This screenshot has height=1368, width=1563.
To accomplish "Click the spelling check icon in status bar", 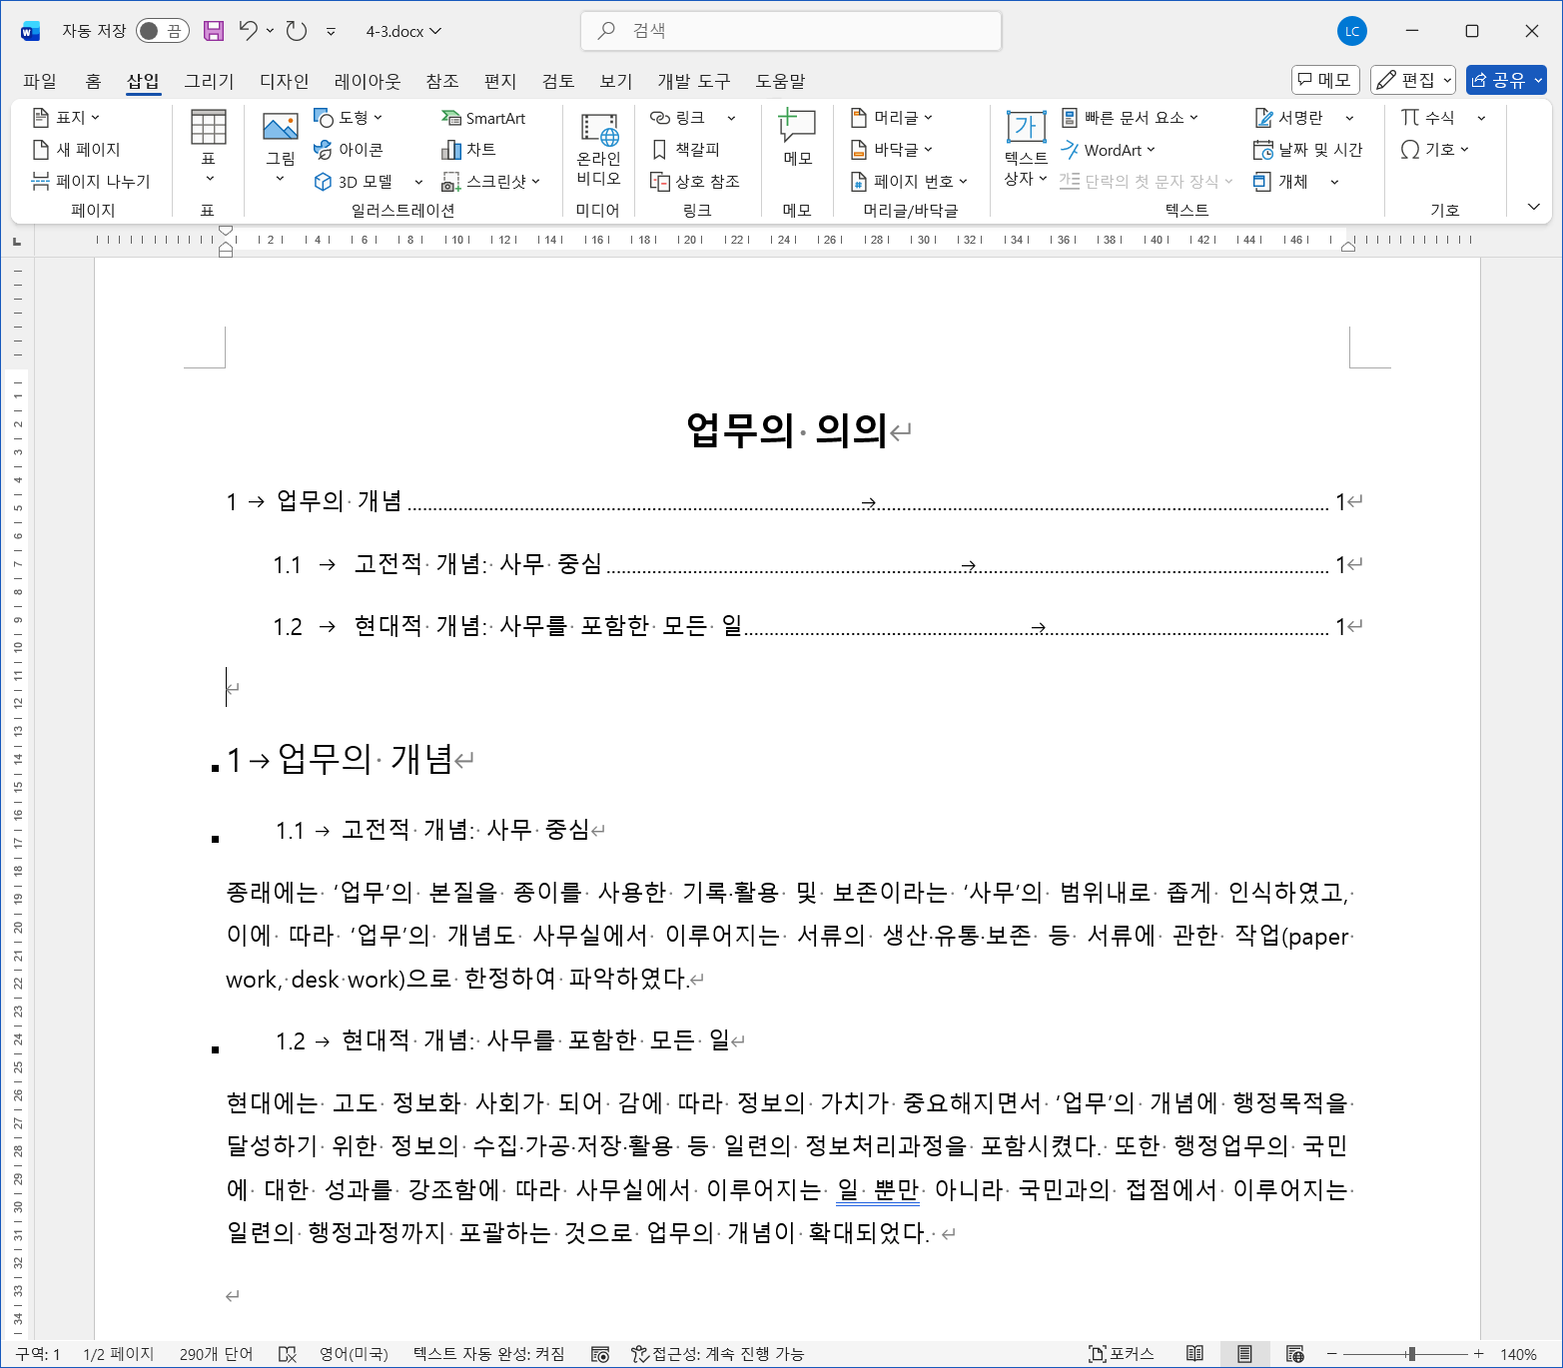I will click(x=288, y=1354).
